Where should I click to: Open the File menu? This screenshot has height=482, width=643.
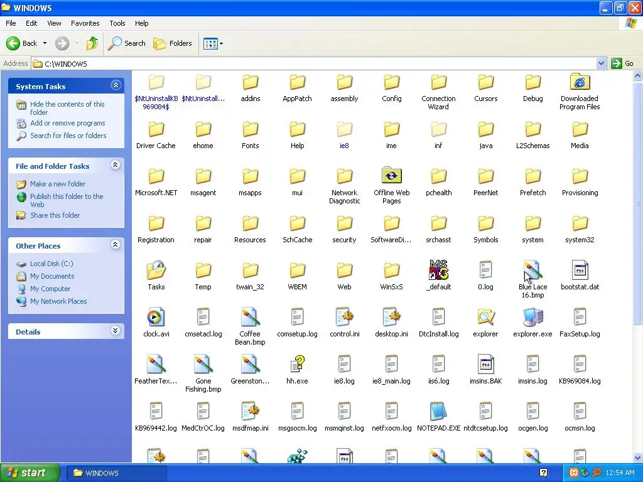[11, 23]
